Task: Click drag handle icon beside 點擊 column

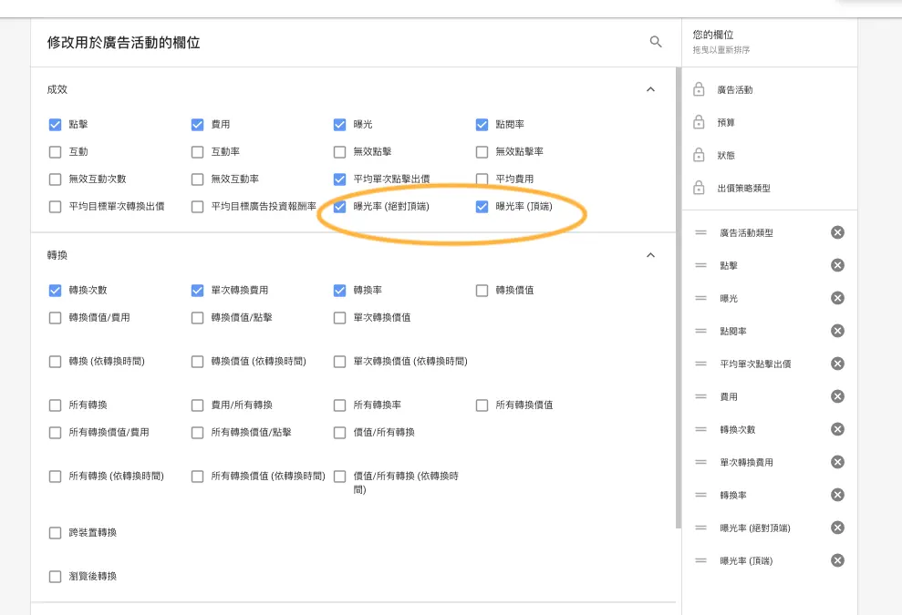Action: coord(700,265)
